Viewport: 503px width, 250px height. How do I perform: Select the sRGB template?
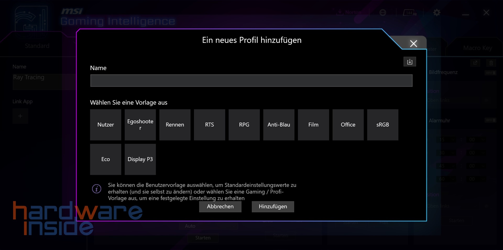click(x=382, y=125)
